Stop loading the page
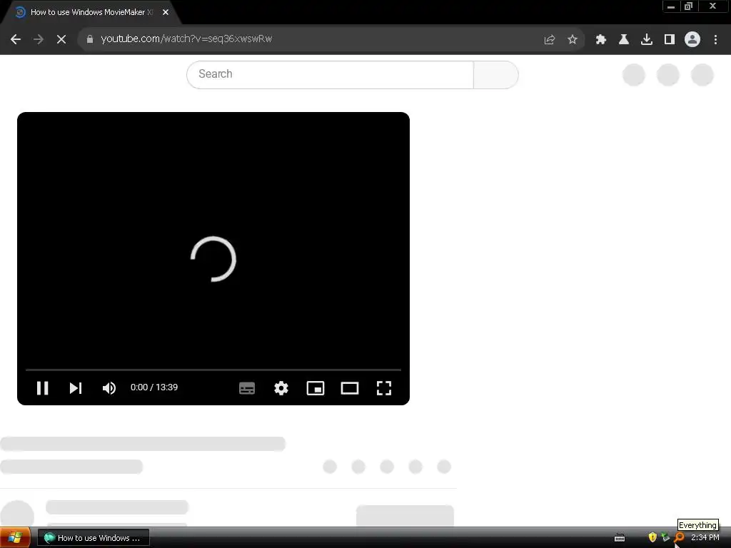The image size is (731, 548). pyautogui.click(x=61, y=39)
